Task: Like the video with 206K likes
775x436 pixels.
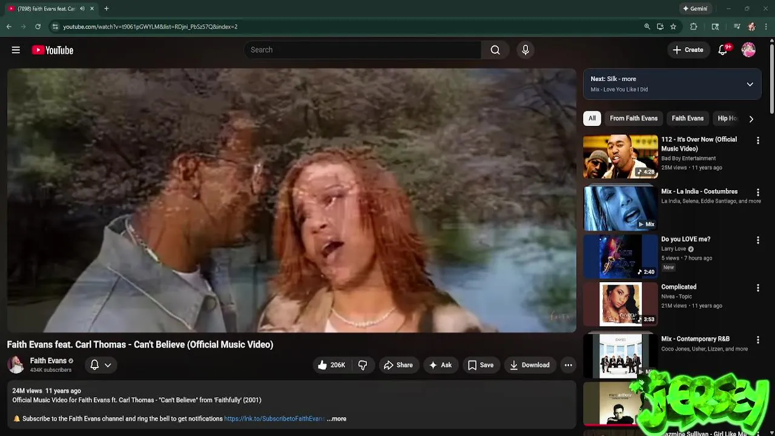Action: click(332, 365)
